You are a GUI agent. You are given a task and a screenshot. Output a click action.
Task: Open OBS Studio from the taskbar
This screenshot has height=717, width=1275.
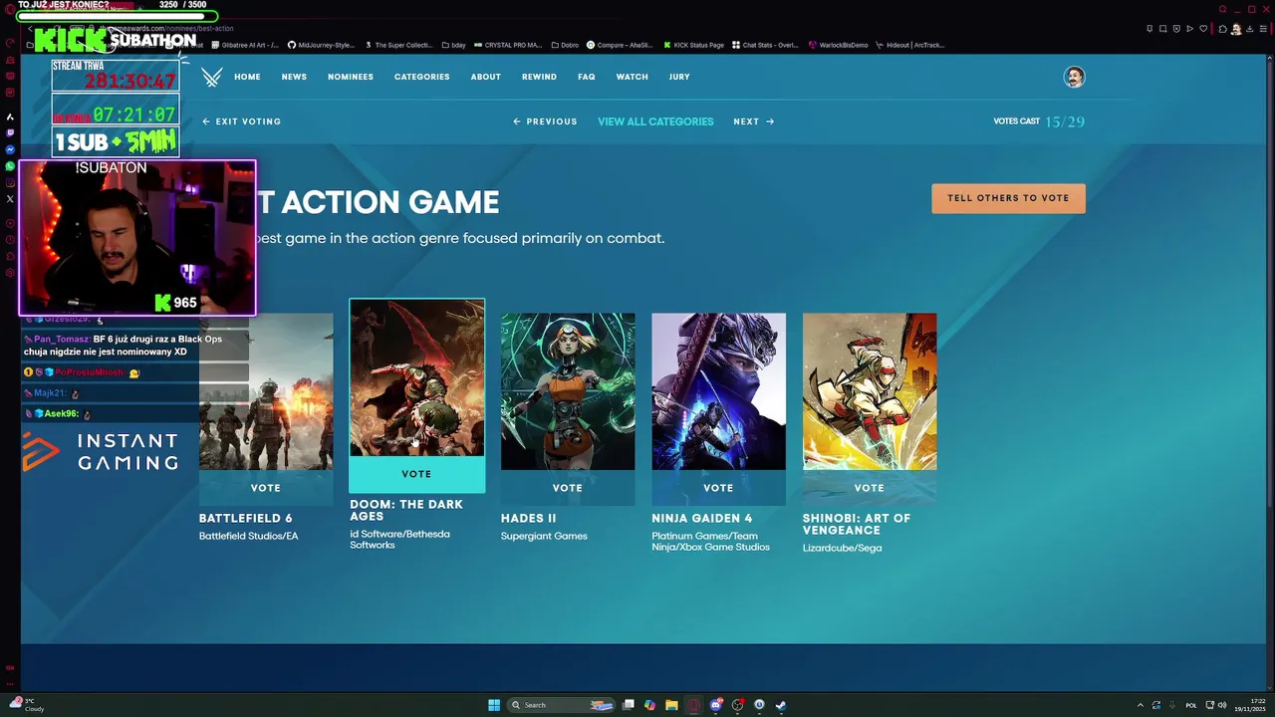[737, 705]
